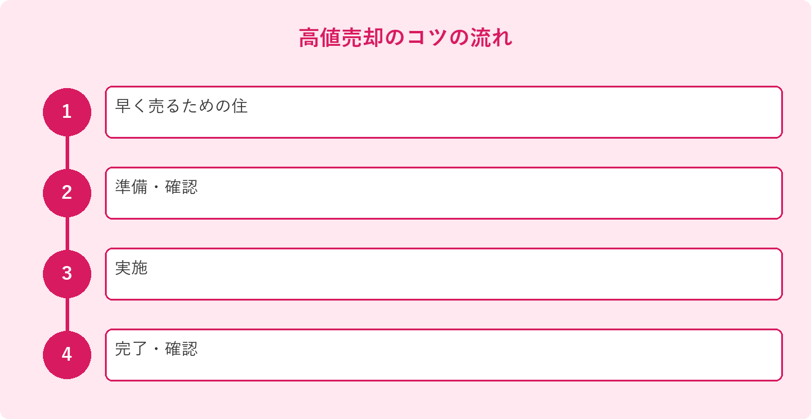Click the connector line between circles 2 and 3

click(x=67, y=234)
